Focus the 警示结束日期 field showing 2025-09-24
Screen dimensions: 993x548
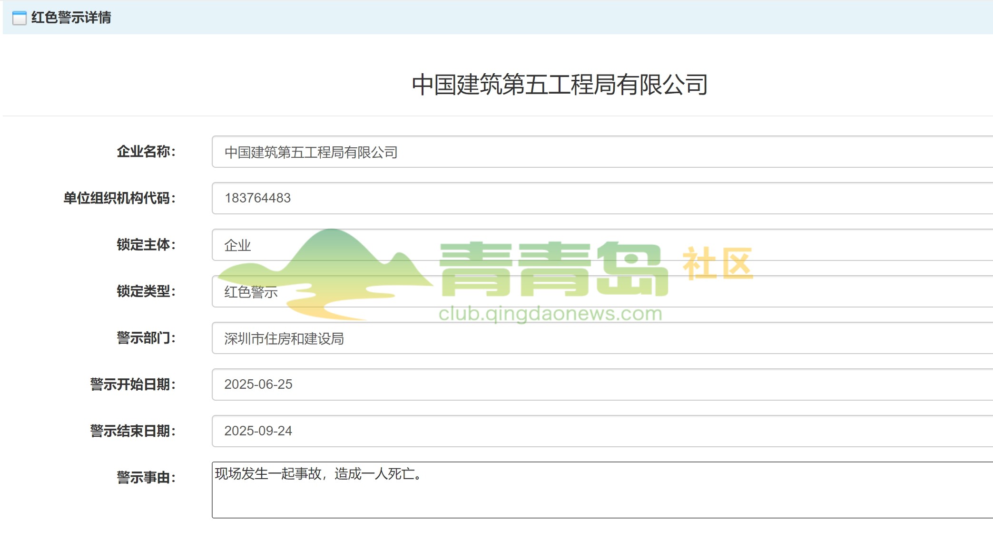click(x=602, y=431)
